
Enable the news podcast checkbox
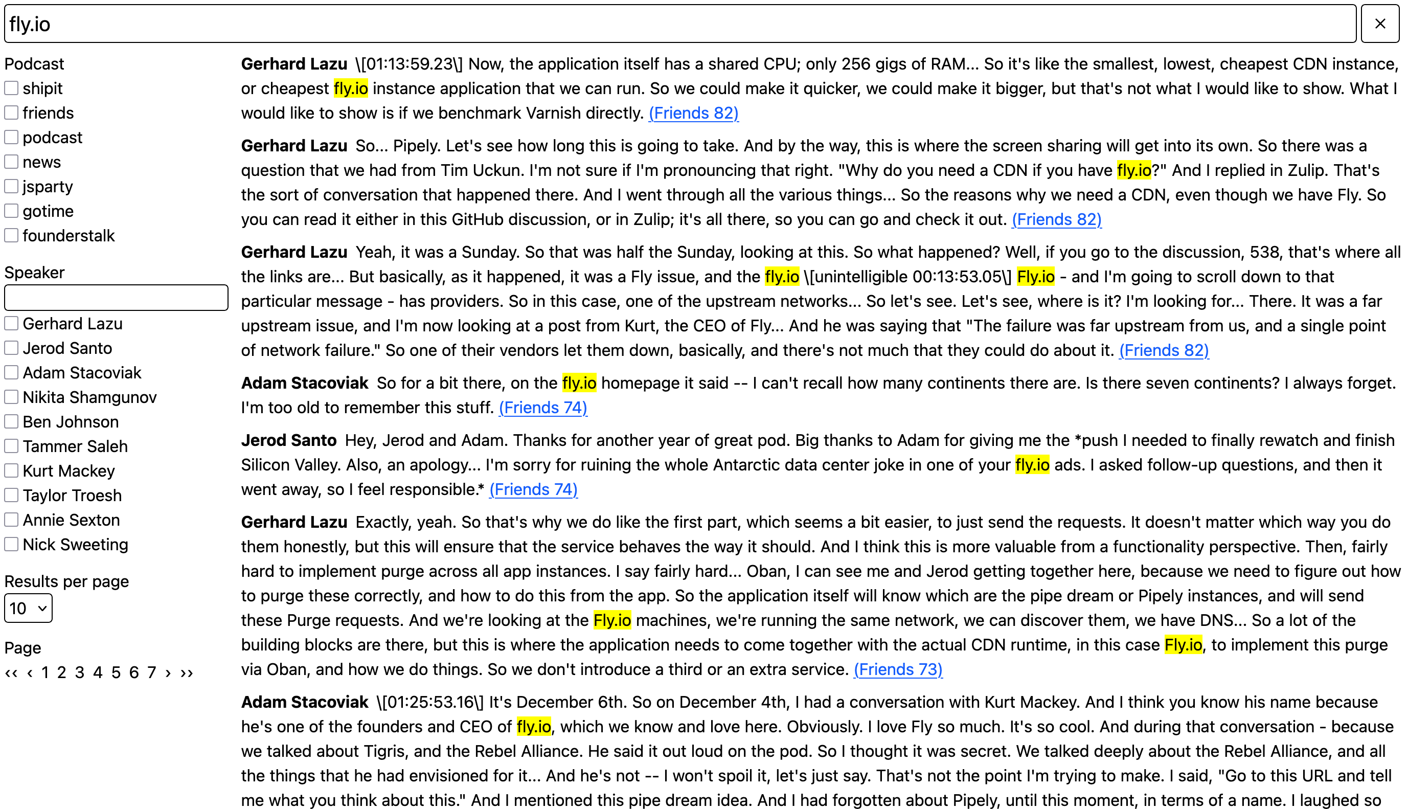(12, 162)
